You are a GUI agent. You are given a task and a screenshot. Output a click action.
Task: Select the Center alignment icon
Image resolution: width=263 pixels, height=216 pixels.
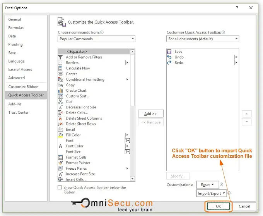tap(60, 74)
